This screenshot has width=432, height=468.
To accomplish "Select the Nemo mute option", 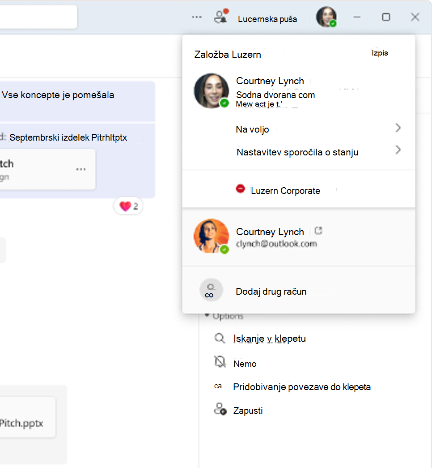I will (x=245, y=364).
